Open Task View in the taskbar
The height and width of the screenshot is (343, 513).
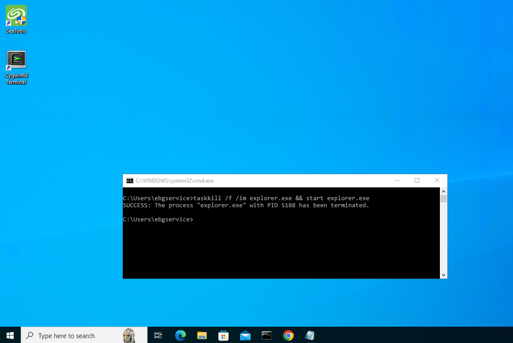point(158,336)
